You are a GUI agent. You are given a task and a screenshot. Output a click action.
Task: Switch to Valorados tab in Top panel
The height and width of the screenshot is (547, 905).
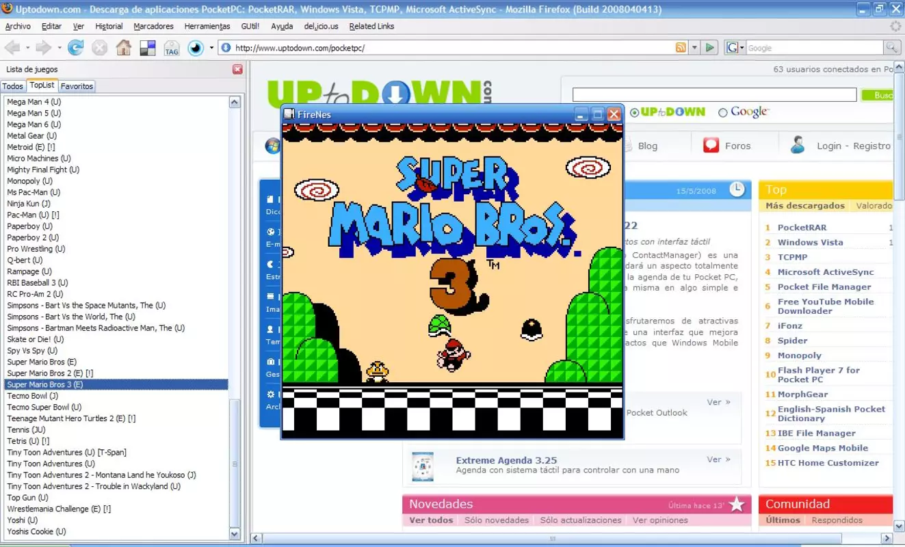874,205
